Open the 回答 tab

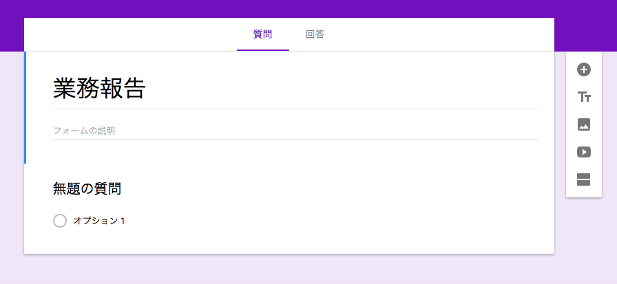click(315, 34)
